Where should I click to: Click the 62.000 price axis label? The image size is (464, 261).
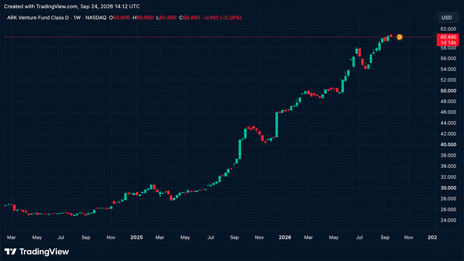pyautogui.click(x=448, y=29)
